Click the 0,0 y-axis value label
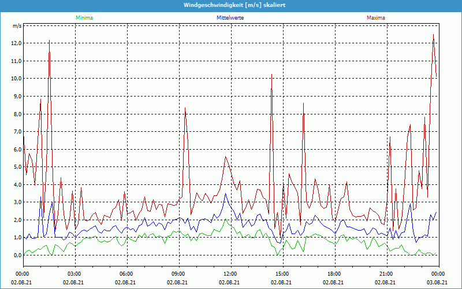This screenshot has height=289, width=462. pos(17,255)
